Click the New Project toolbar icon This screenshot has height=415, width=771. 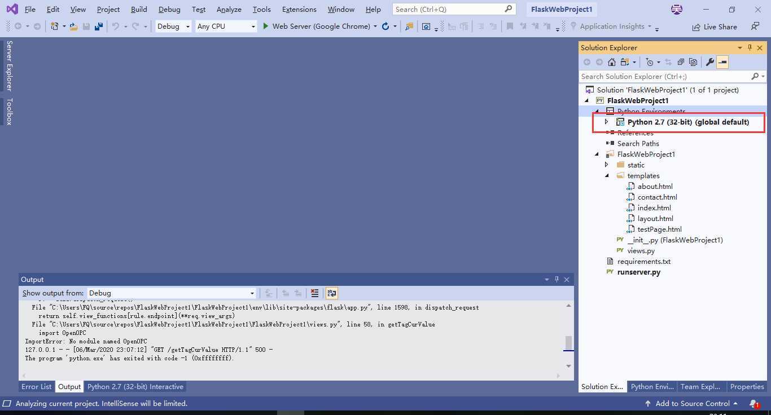pyautogui.click(x=55, y=27)
